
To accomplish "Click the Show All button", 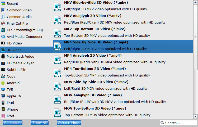I will [x=40, y=123].
